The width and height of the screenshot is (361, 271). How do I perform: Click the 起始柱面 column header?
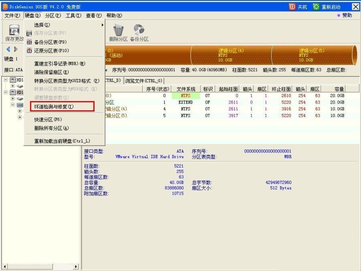(228, 89)
